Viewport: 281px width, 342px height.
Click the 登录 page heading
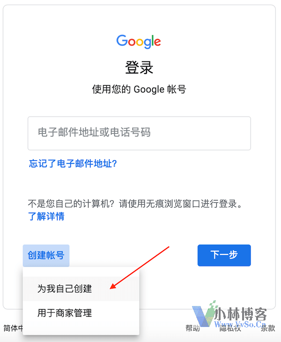coord(139,67)
